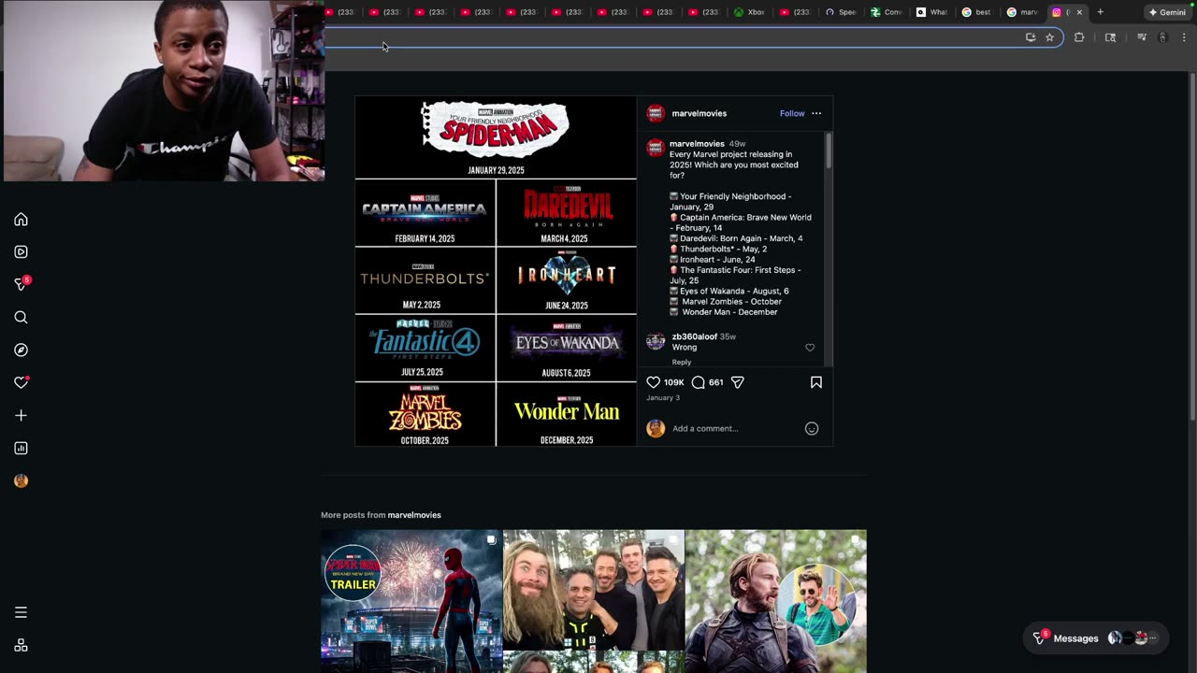
Task: Like the marvelmovies post
Action: click(x=654, y=382)
